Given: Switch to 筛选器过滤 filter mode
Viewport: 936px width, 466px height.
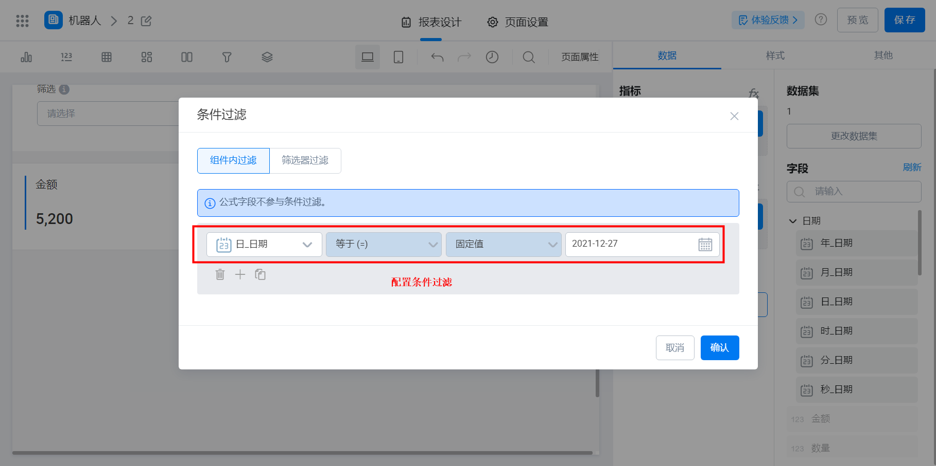Looking at the screenshot, I should (305, 161).
